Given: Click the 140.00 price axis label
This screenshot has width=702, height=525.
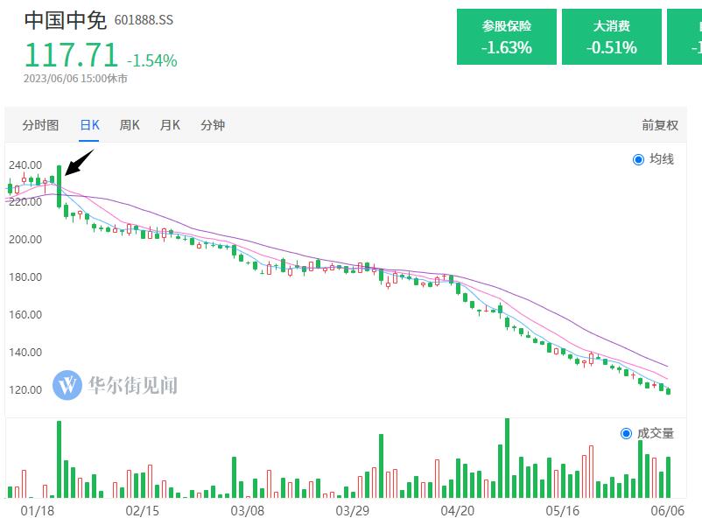Looking at the screenshot, I should click(x=25, y=353).
